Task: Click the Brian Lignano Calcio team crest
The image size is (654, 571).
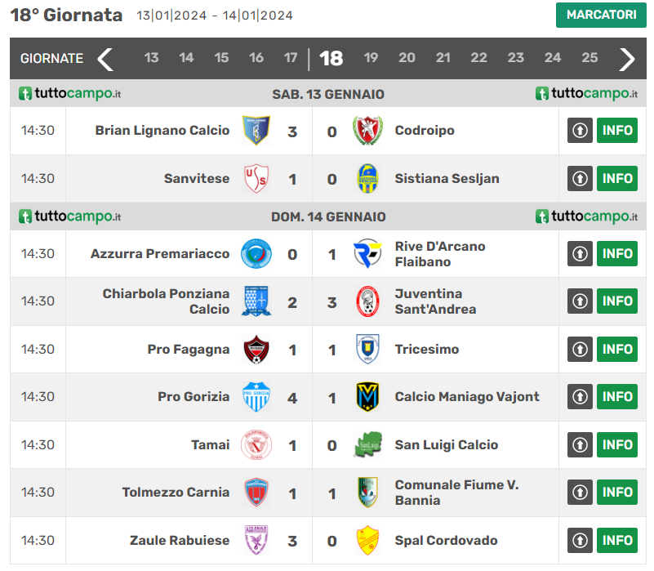Action: click(256, 131)
